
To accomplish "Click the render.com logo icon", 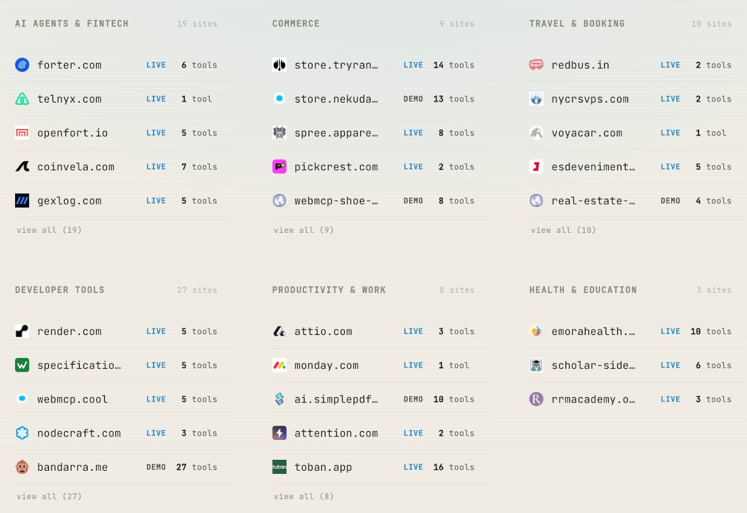I will point(22,331).
